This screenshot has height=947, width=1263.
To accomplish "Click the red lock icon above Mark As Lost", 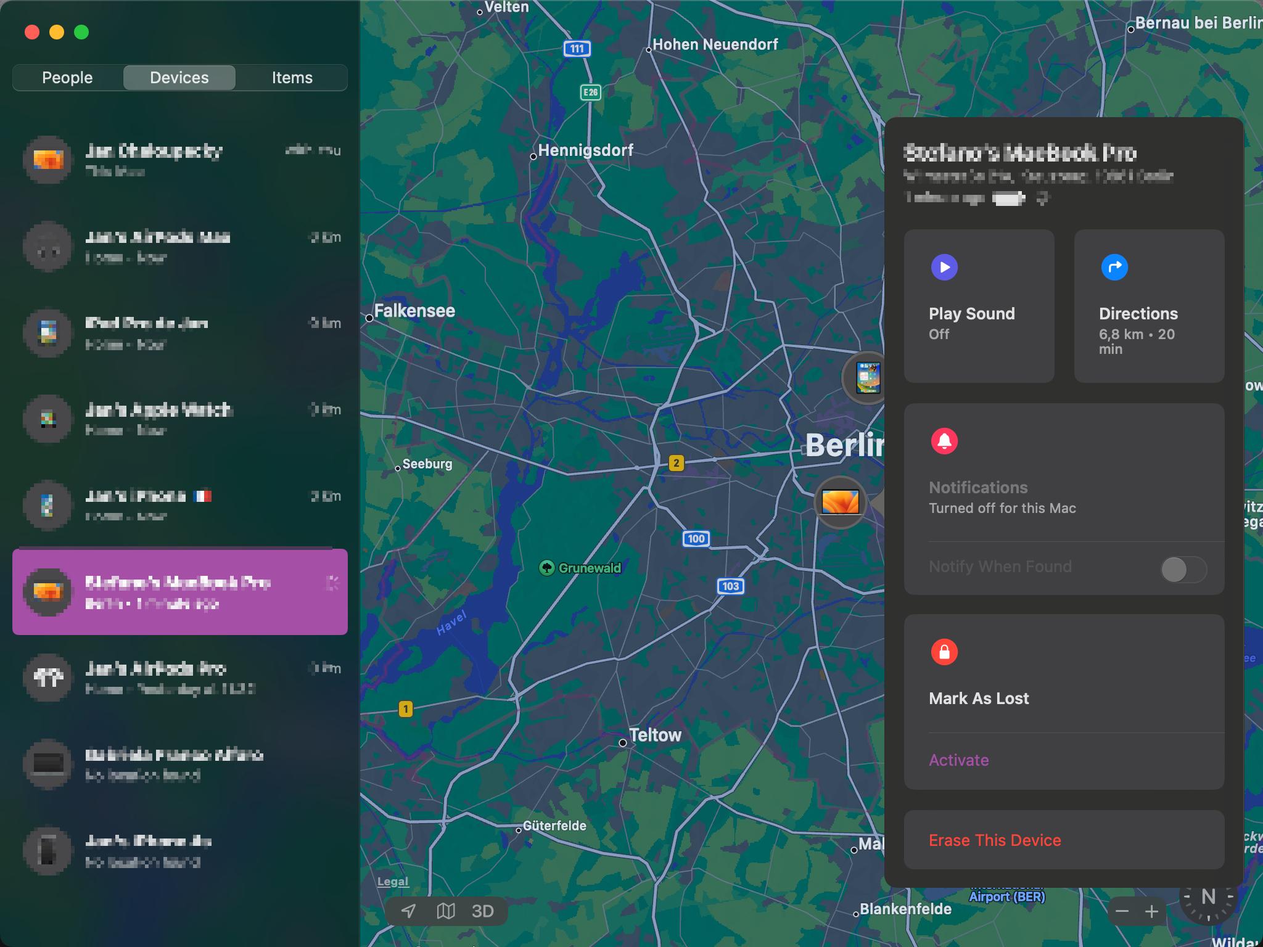I will coord(944,652).
